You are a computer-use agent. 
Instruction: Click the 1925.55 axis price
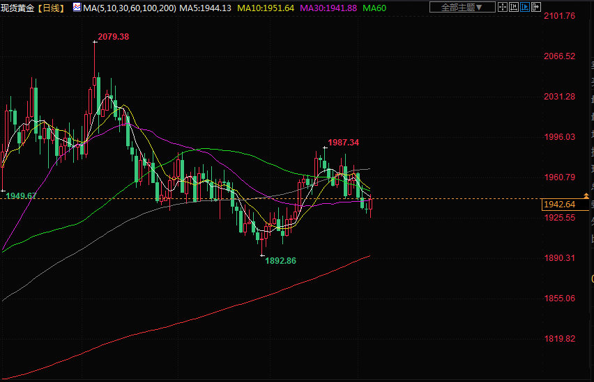tap(560, 218)
